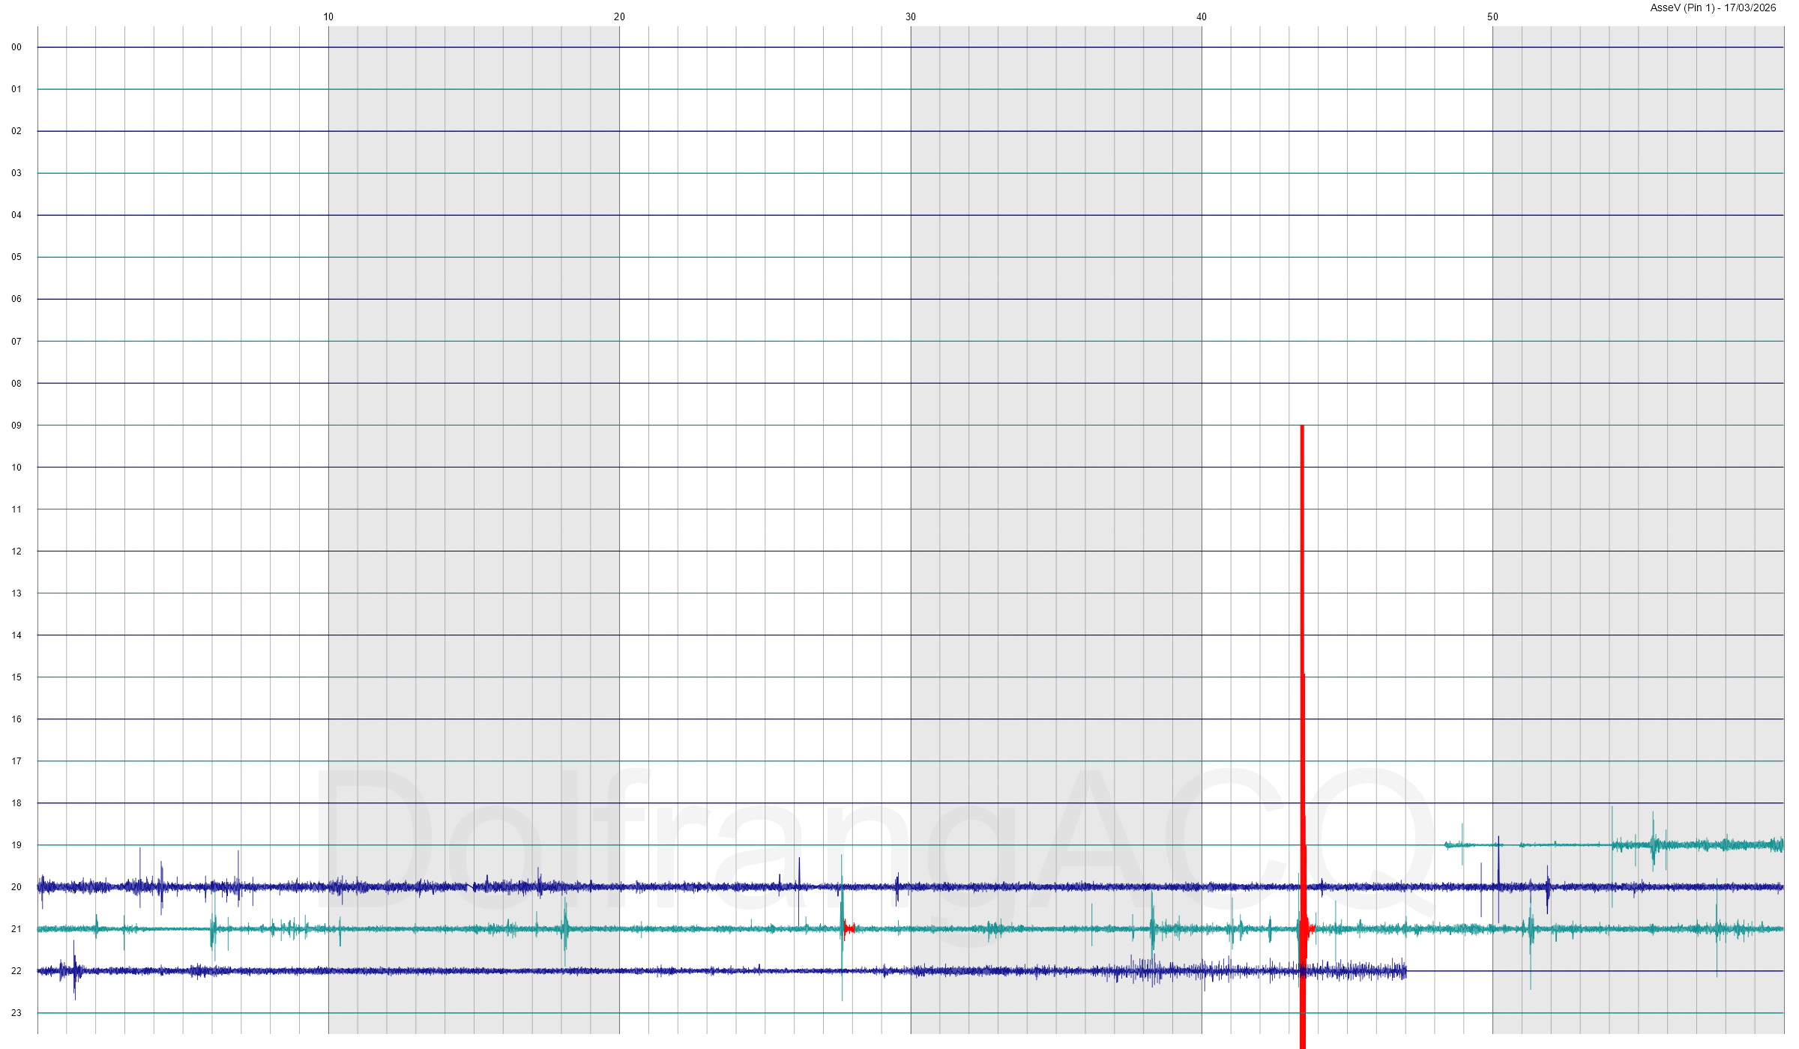Click the hour 09 row label
This screenshot has height=1049, width=1799.
[16, 426]
